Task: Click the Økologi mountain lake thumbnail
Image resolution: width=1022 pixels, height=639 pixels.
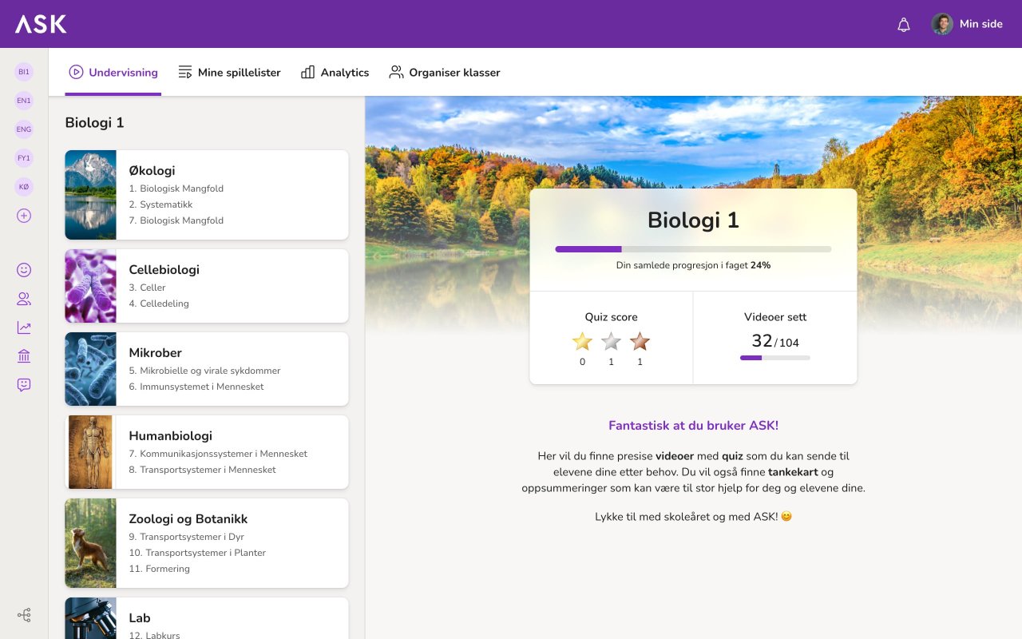Action: (x=90, y=195)
